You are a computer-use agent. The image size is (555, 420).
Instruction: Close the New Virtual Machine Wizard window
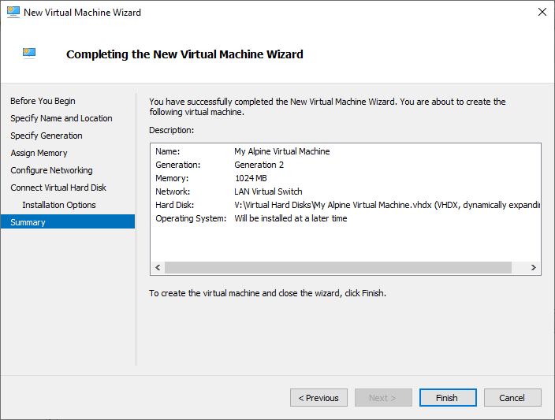pyautogui.click(x=542, y=13)
